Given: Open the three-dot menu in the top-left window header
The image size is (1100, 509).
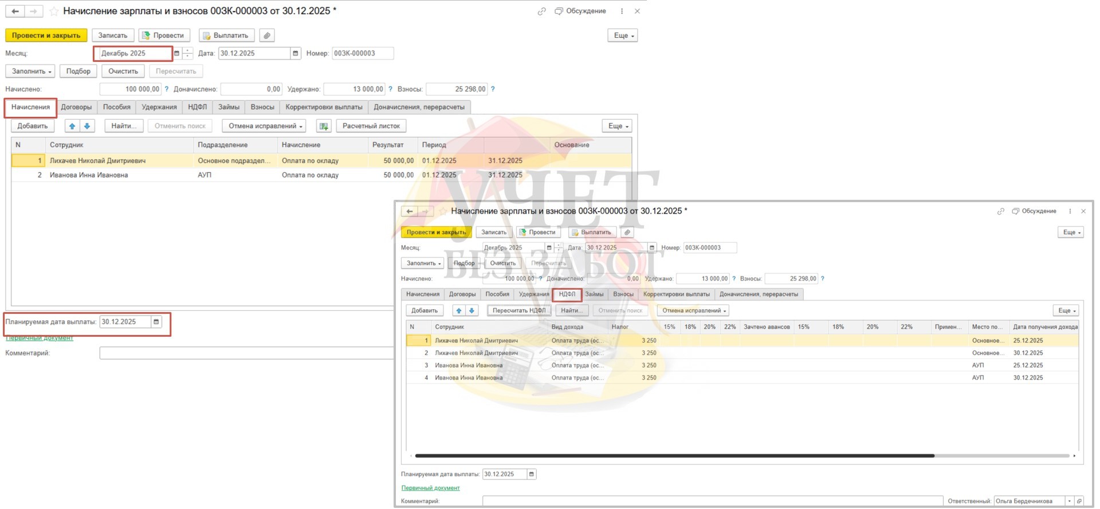Looking at the screenshot, I should coord(622,11).
